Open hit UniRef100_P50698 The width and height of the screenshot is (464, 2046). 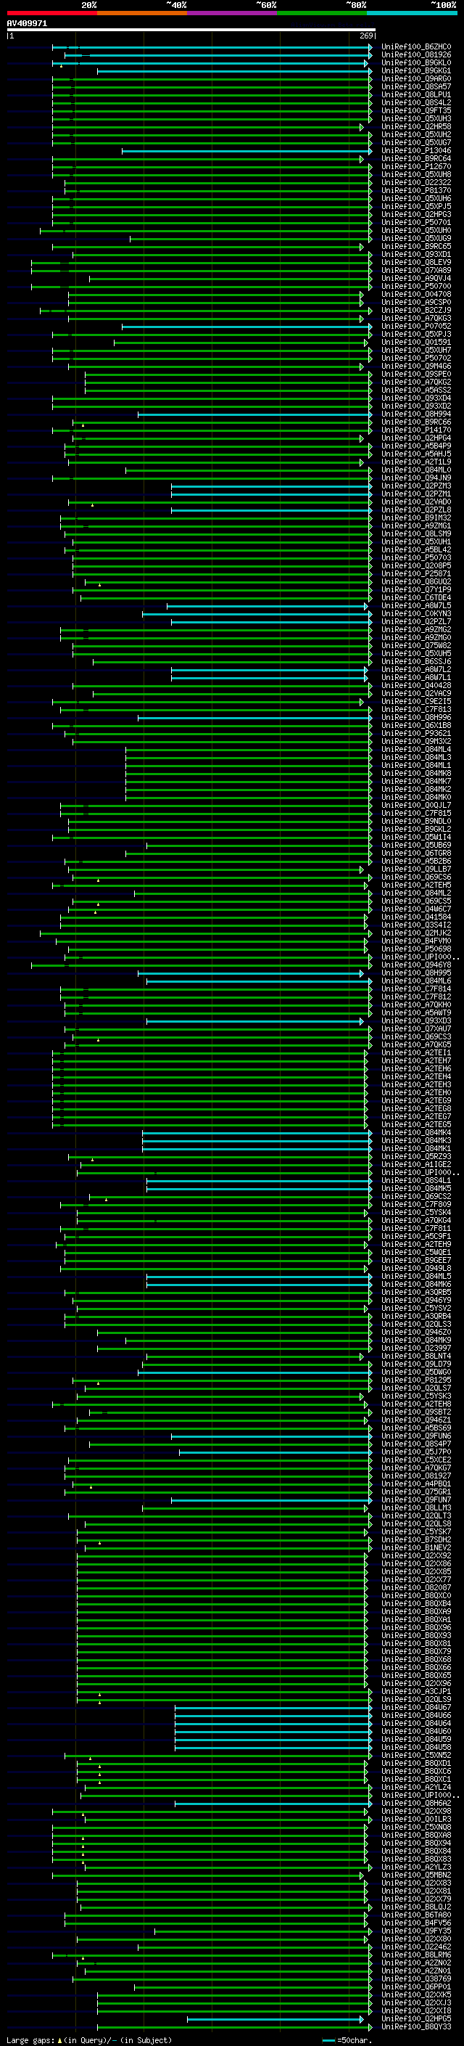(416, 949)
